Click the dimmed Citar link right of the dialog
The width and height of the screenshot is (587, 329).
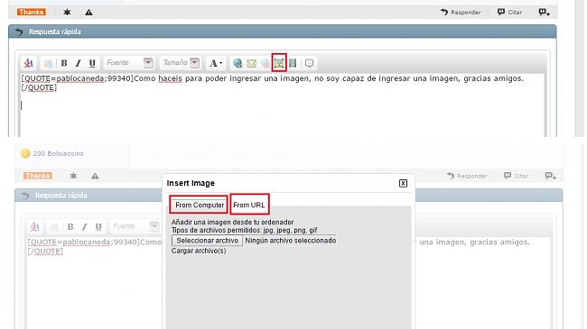click(x=516, y=176)
